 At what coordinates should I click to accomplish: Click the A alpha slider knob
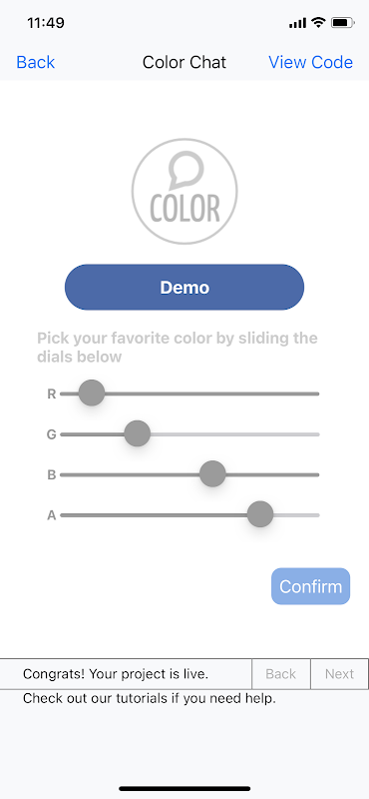pyautogui.click(x=260, y=514)
